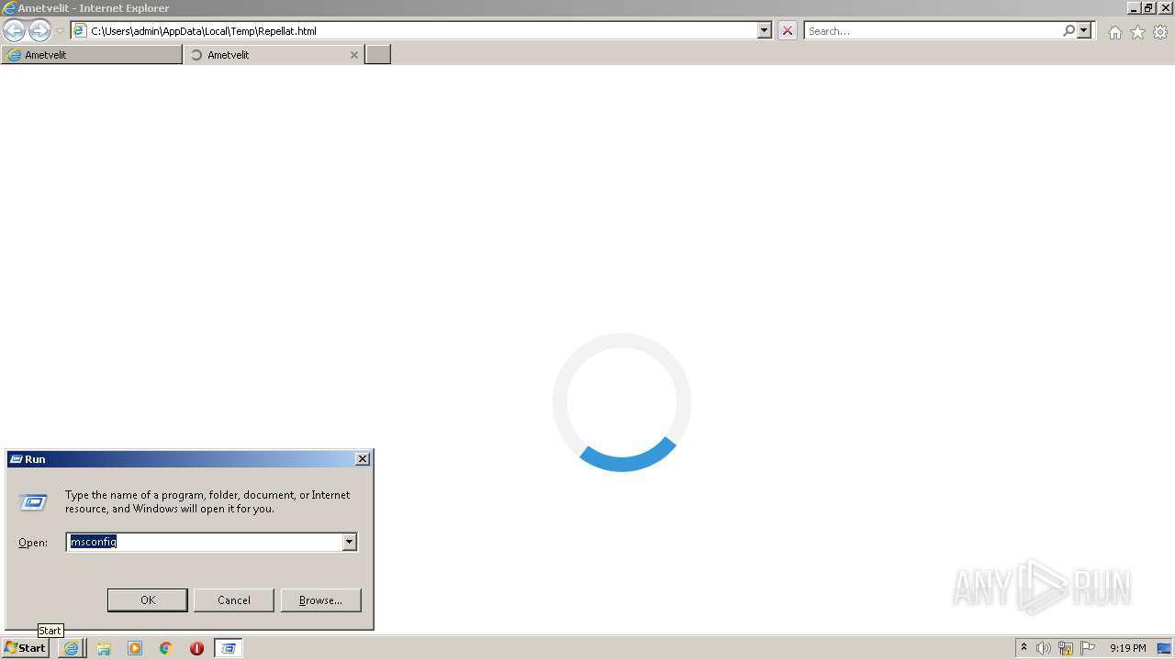Close the second Ametvelit tab
The width and height of the screenshot is (1175, 660).
pos(354,55)
